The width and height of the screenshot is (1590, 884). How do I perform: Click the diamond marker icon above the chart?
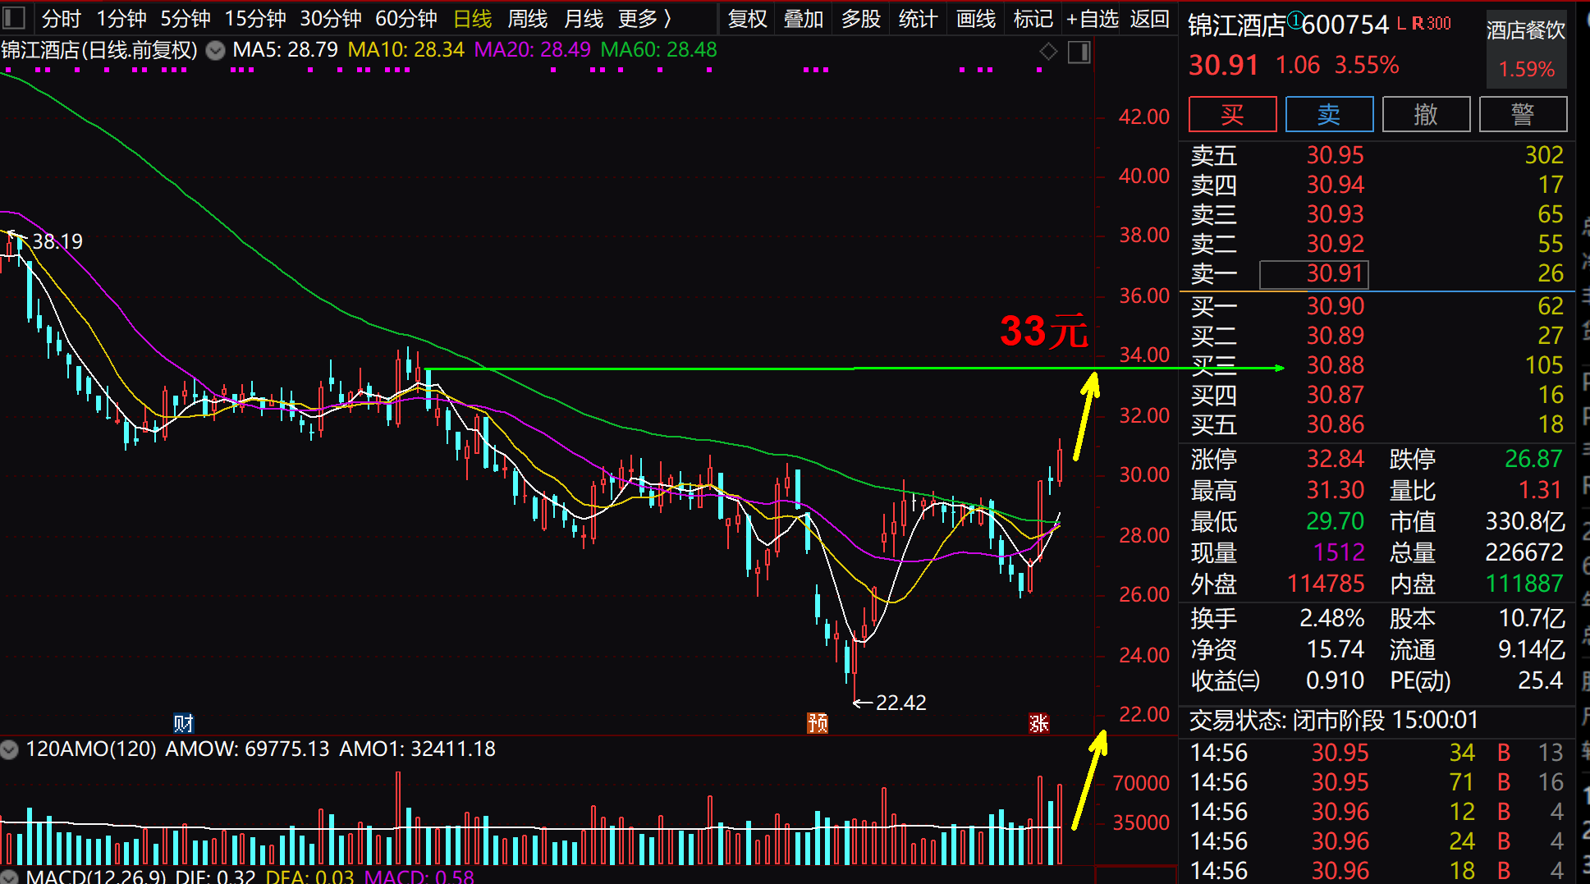(1048, 52)
